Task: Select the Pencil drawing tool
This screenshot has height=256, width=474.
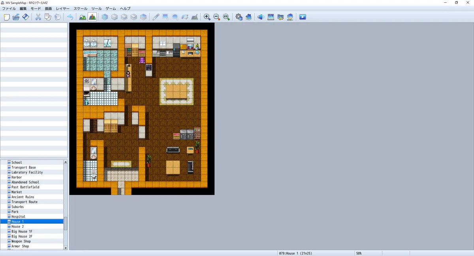Action: (x=156, y=17)
